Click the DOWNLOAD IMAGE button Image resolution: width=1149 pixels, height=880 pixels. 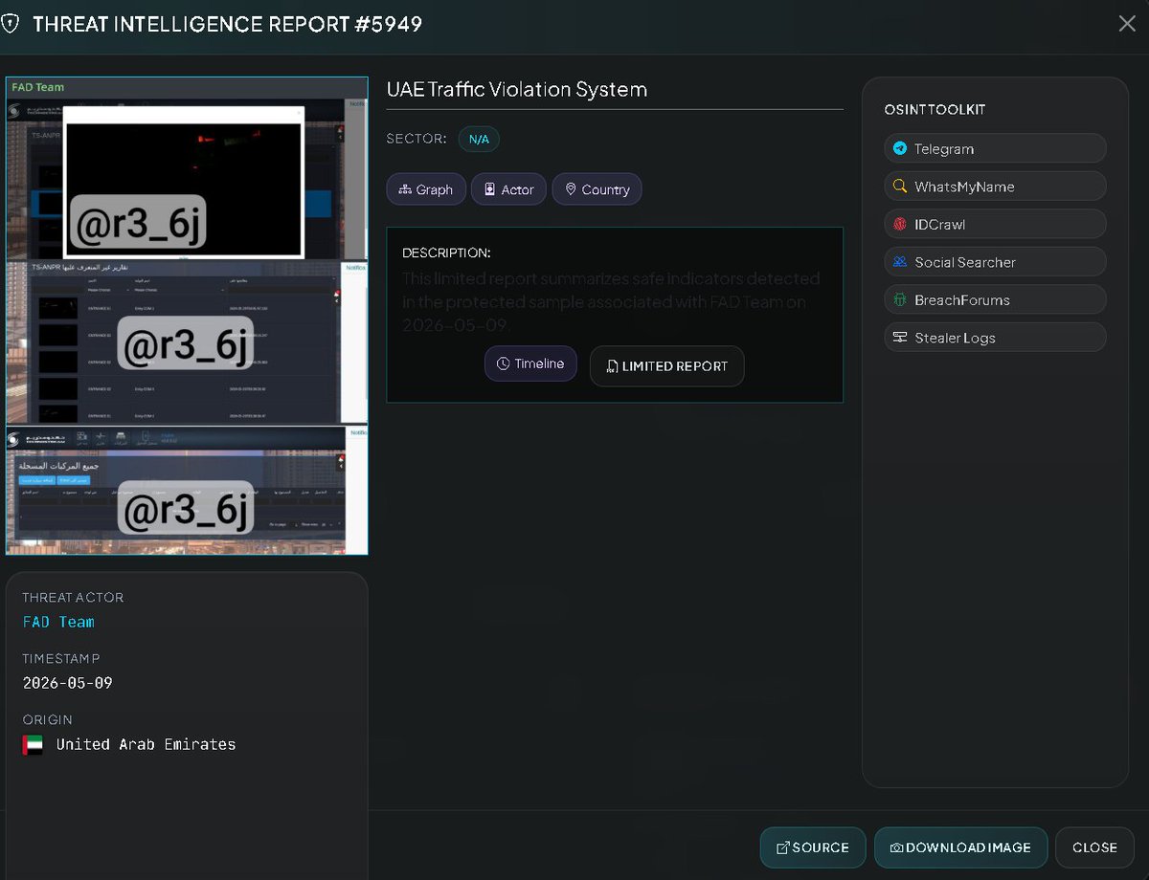(961, 847)
